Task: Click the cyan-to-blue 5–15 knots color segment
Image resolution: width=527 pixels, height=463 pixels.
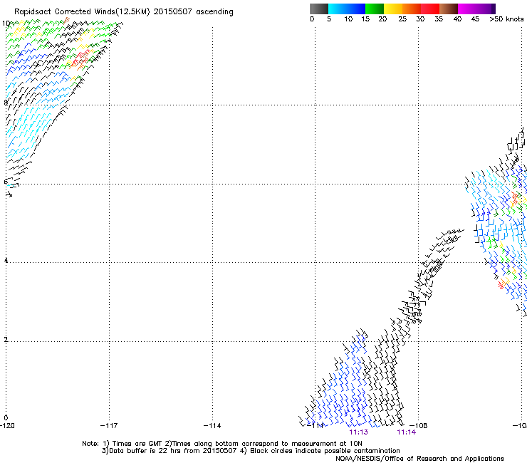Action: 347,9
